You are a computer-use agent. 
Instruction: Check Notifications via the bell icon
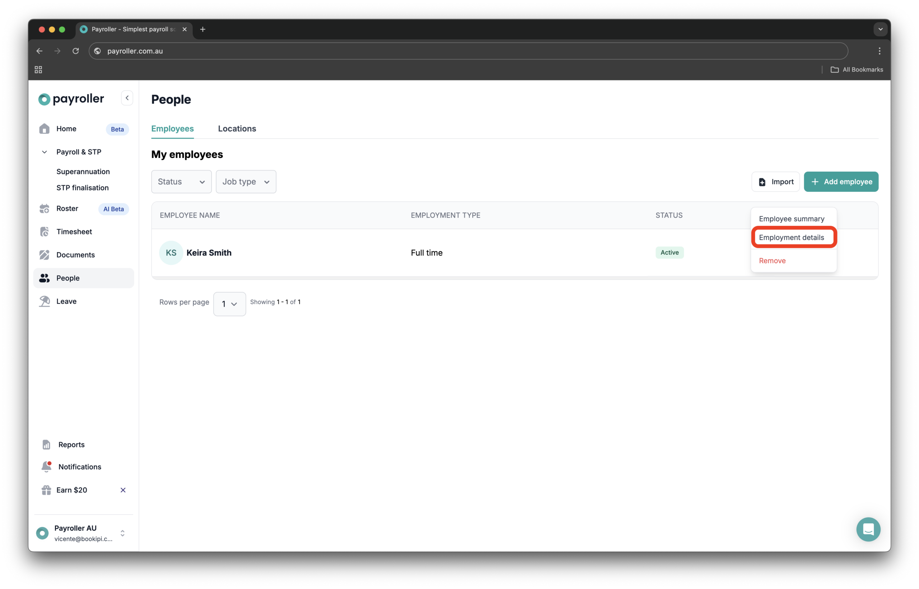(x=46, y=466)
